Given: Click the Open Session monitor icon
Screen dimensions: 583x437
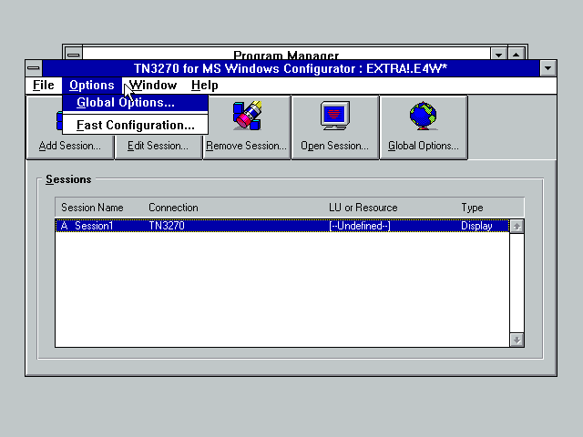Looking at the screenshot, I should 335,116.
